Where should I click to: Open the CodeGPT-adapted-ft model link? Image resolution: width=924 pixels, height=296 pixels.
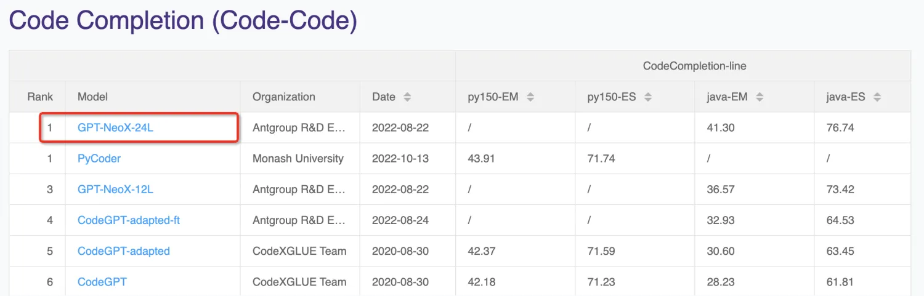[x=129, y=220]
